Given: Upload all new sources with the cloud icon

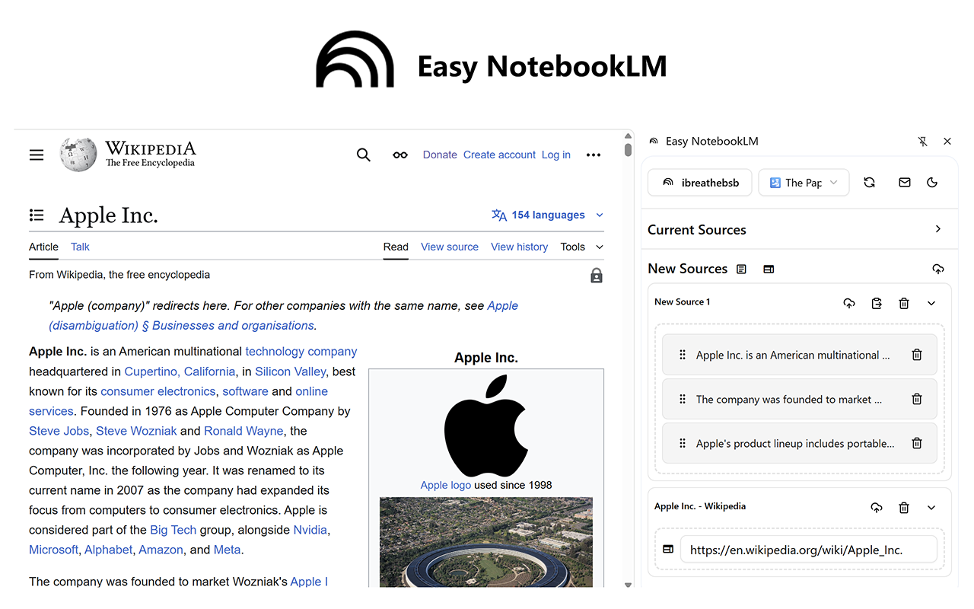Looking at the screenshot, I should pos(938,269).
